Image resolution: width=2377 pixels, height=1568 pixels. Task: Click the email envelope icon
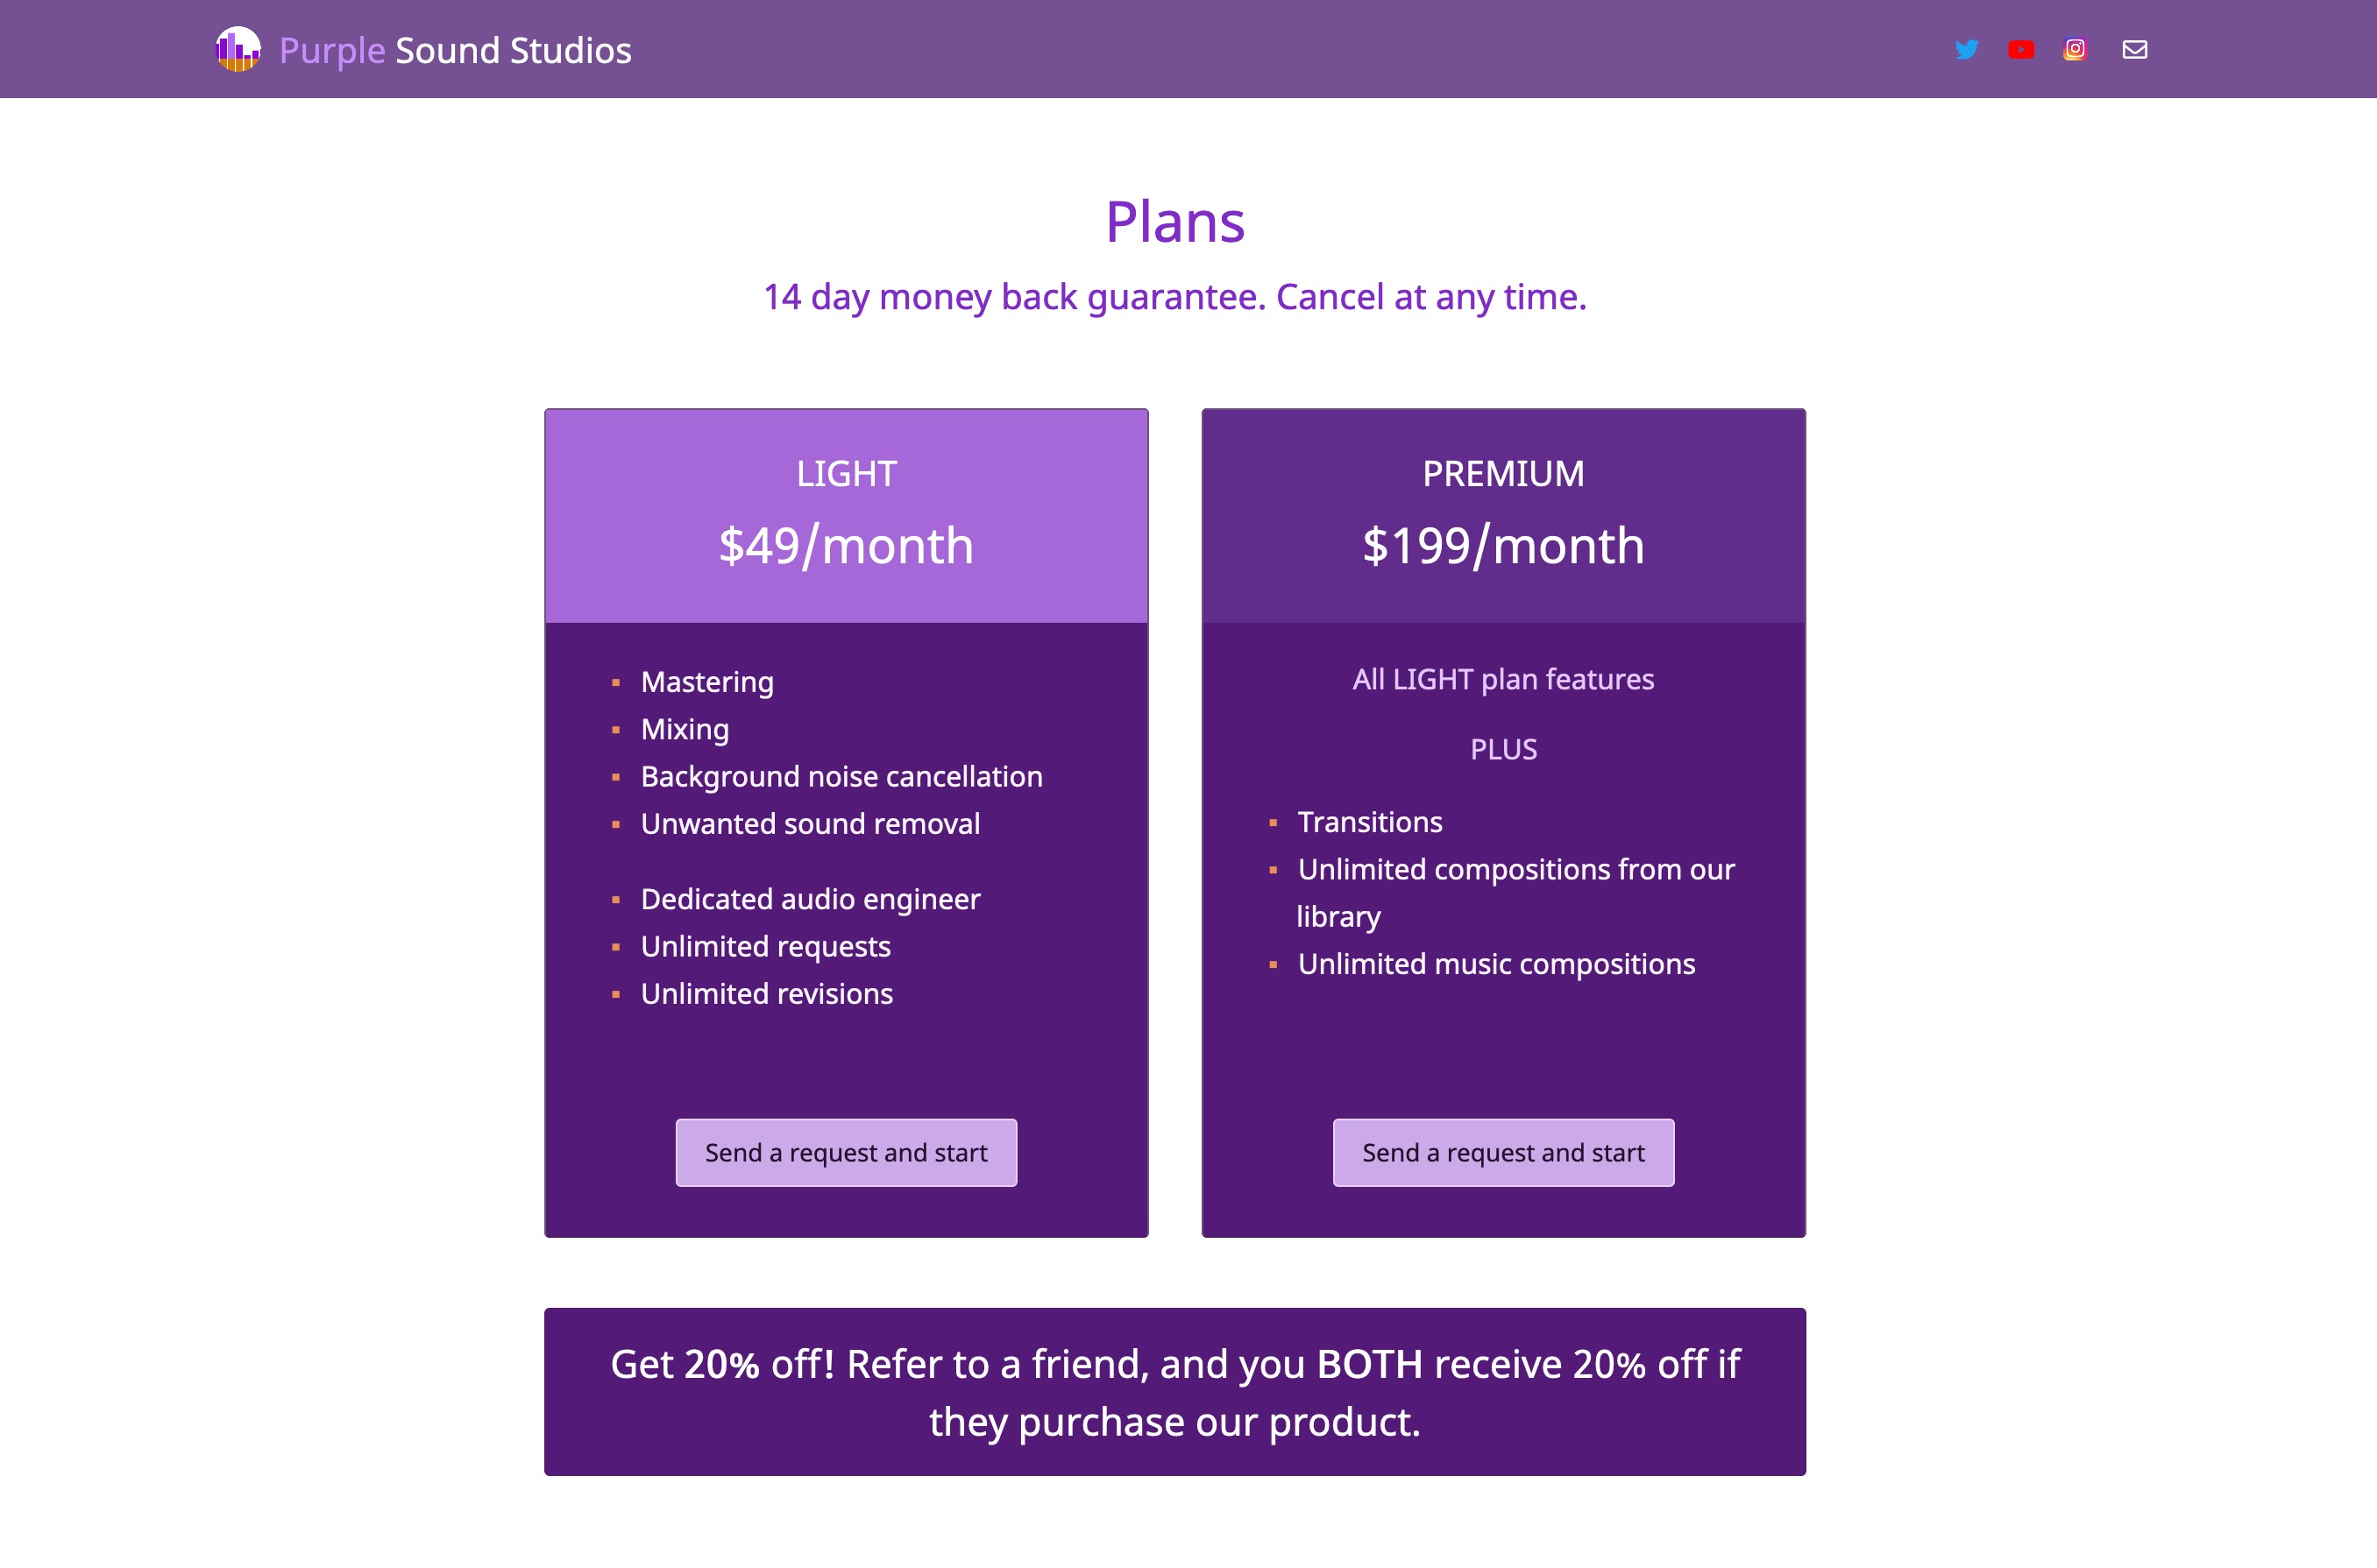pyautogui.click(x=2134, y=49)
